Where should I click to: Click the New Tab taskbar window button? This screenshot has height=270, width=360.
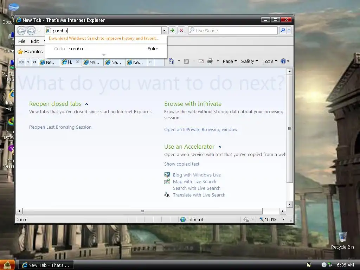pos(46,265)
